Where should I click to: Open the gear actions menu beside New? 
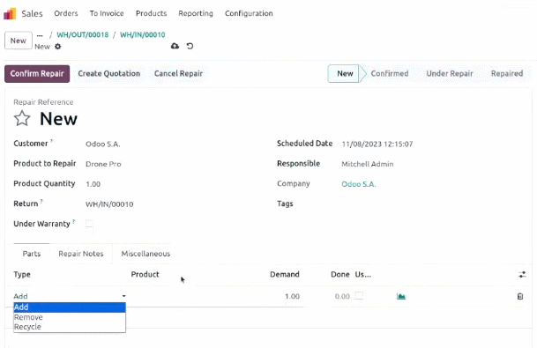58,47
